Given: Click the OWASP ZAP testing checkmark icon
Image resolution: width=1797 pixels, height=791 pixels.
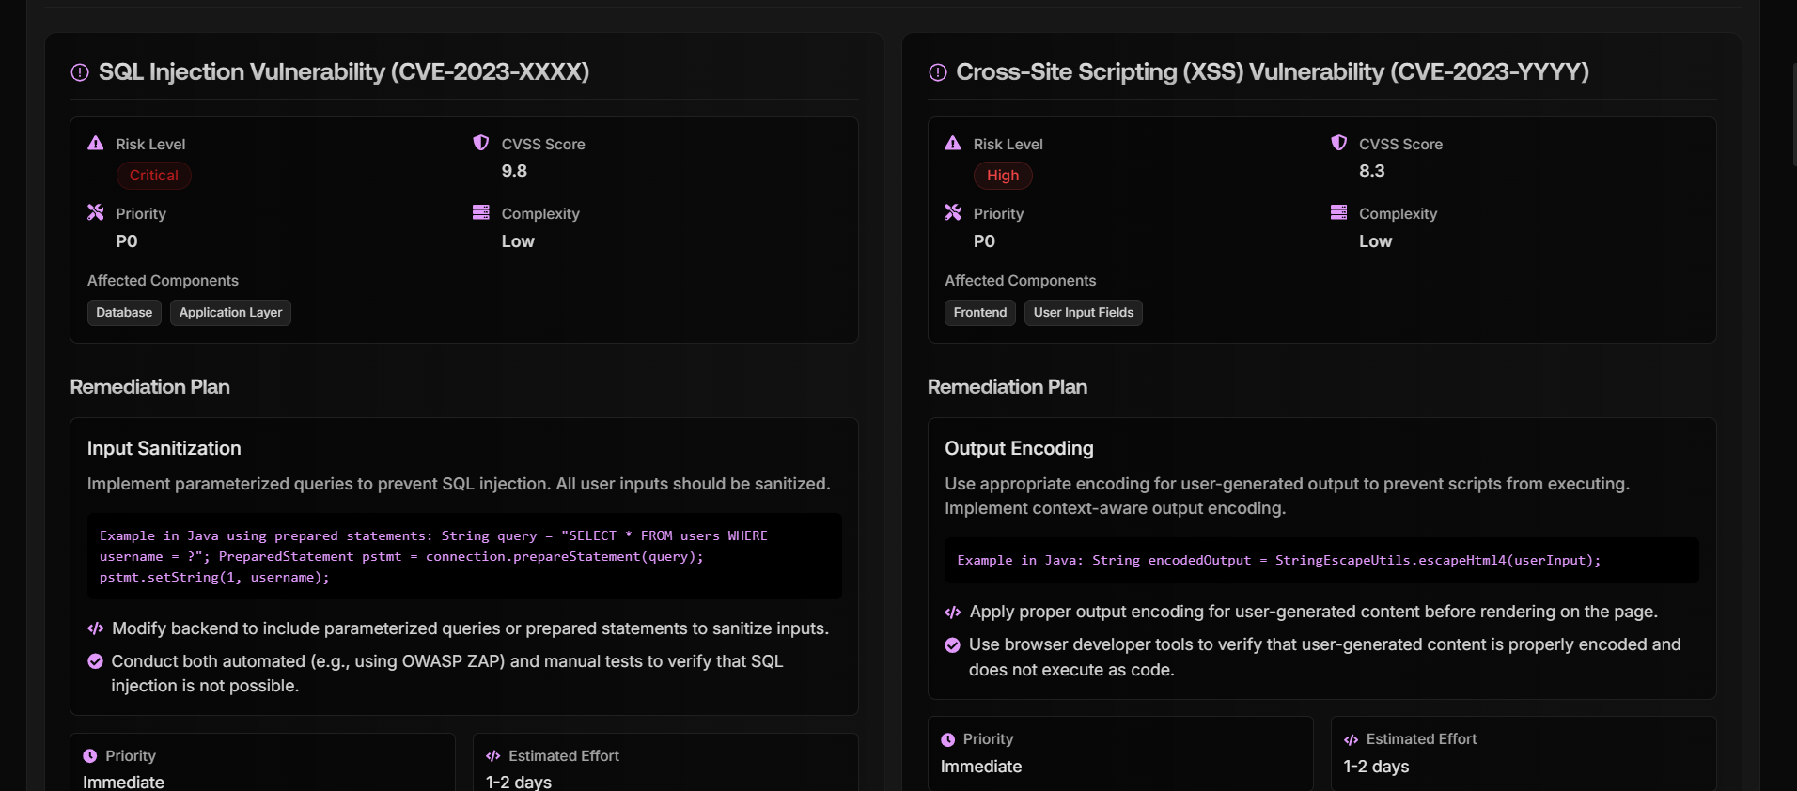Looking at the screenshot, I should click(x=95, y=661).
